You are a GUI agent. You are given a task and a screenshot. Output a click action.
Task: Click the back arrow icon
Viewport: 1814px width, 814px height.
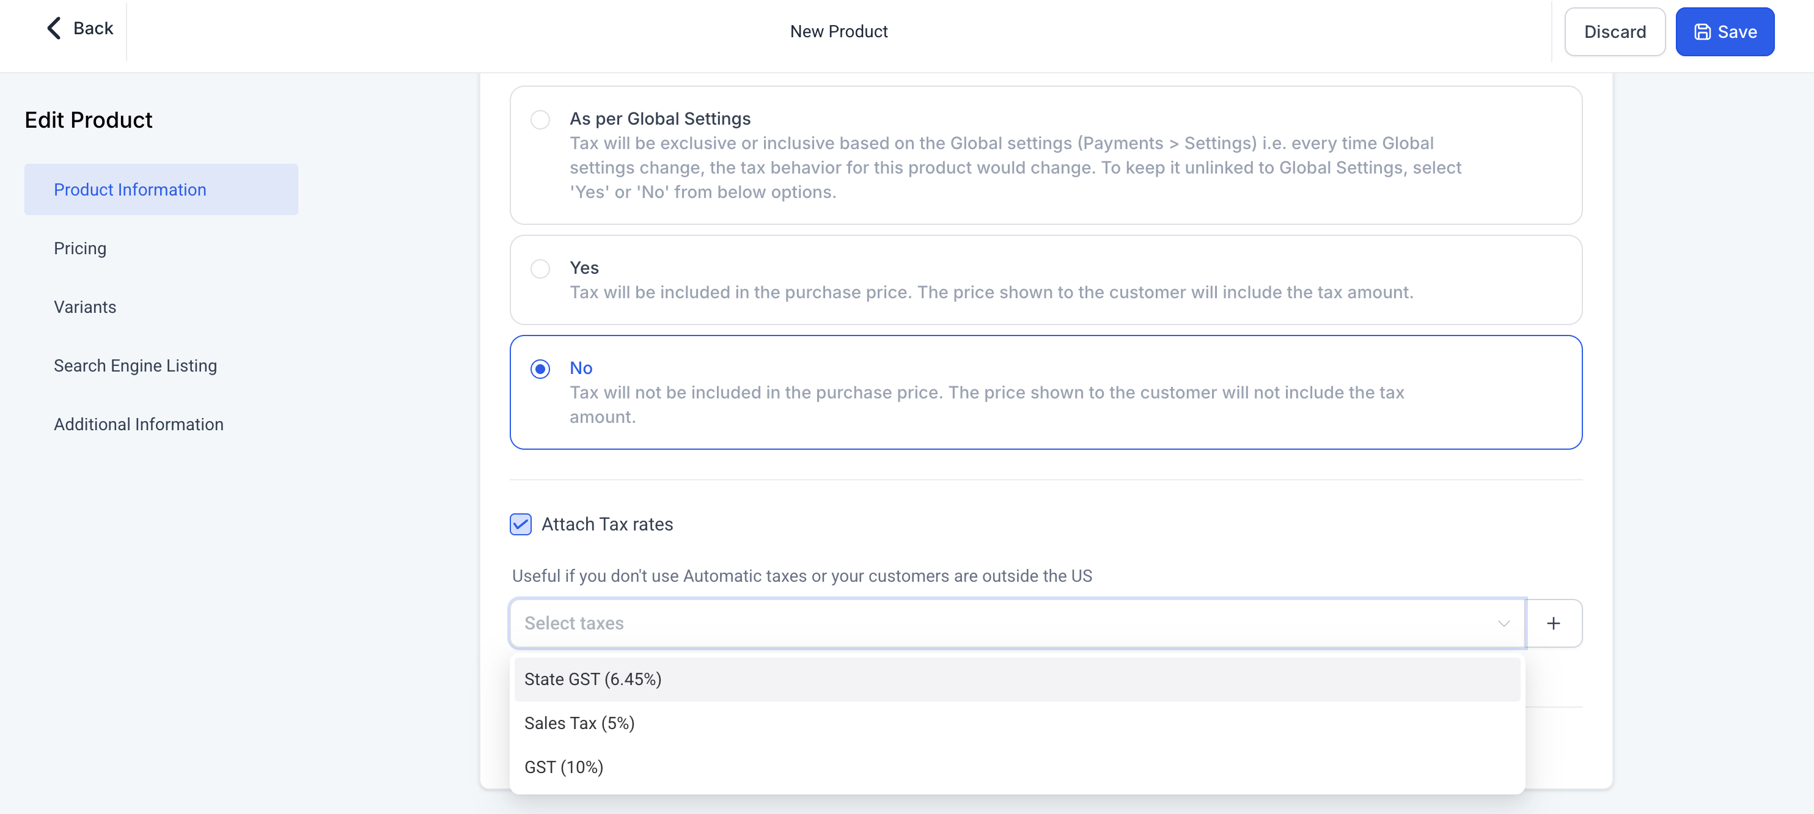54,28
